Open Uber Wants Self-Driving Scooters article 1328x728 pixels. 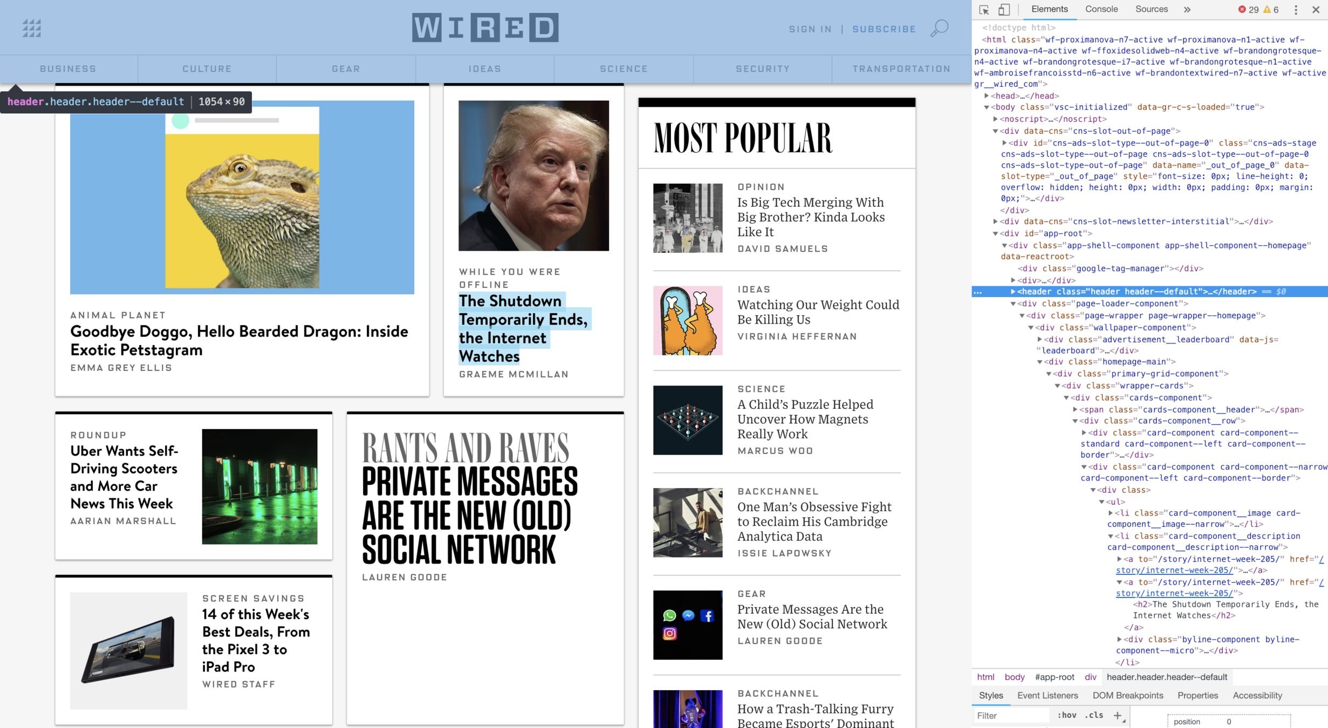[124, 477]
